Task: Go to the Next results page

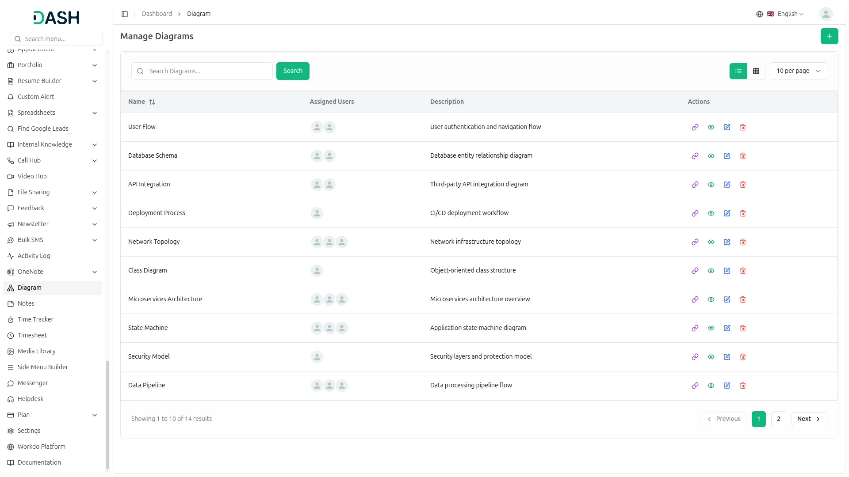Action: [808, 419]
